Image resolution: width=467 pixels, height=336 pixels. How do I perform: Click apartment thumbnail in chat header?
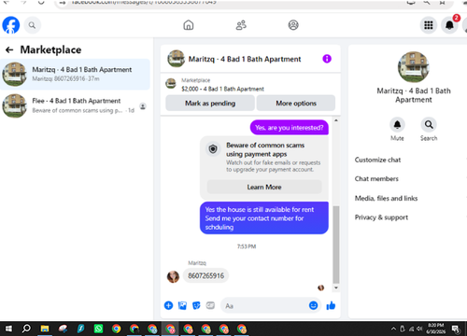click(x=176, y=59)
